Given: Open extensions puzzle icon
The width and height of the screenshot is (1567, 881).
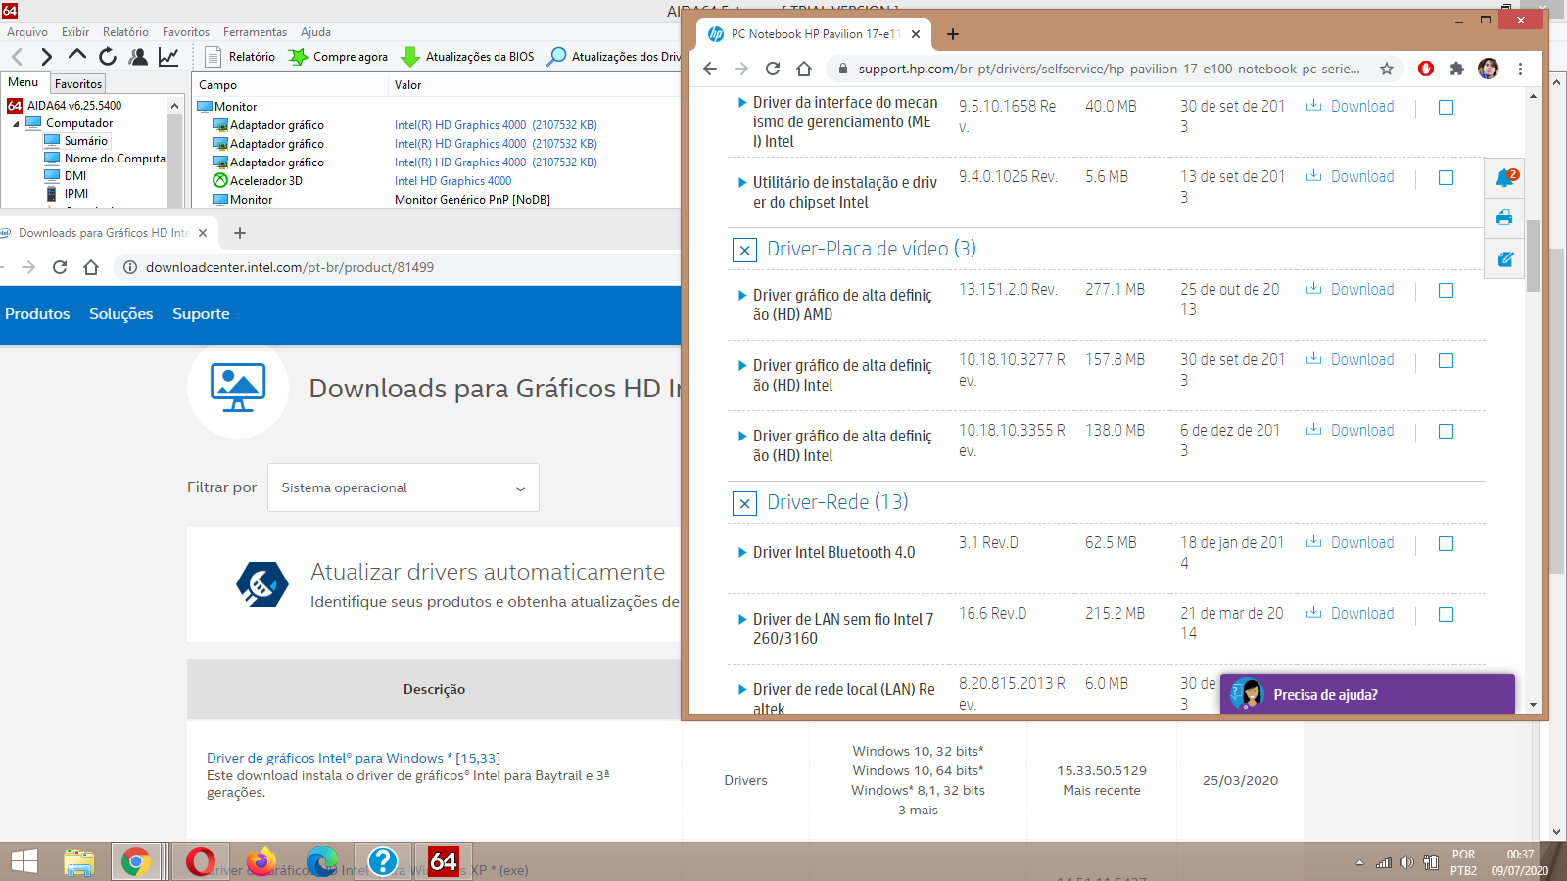Looking at the screenshot, I should 1457,69.
